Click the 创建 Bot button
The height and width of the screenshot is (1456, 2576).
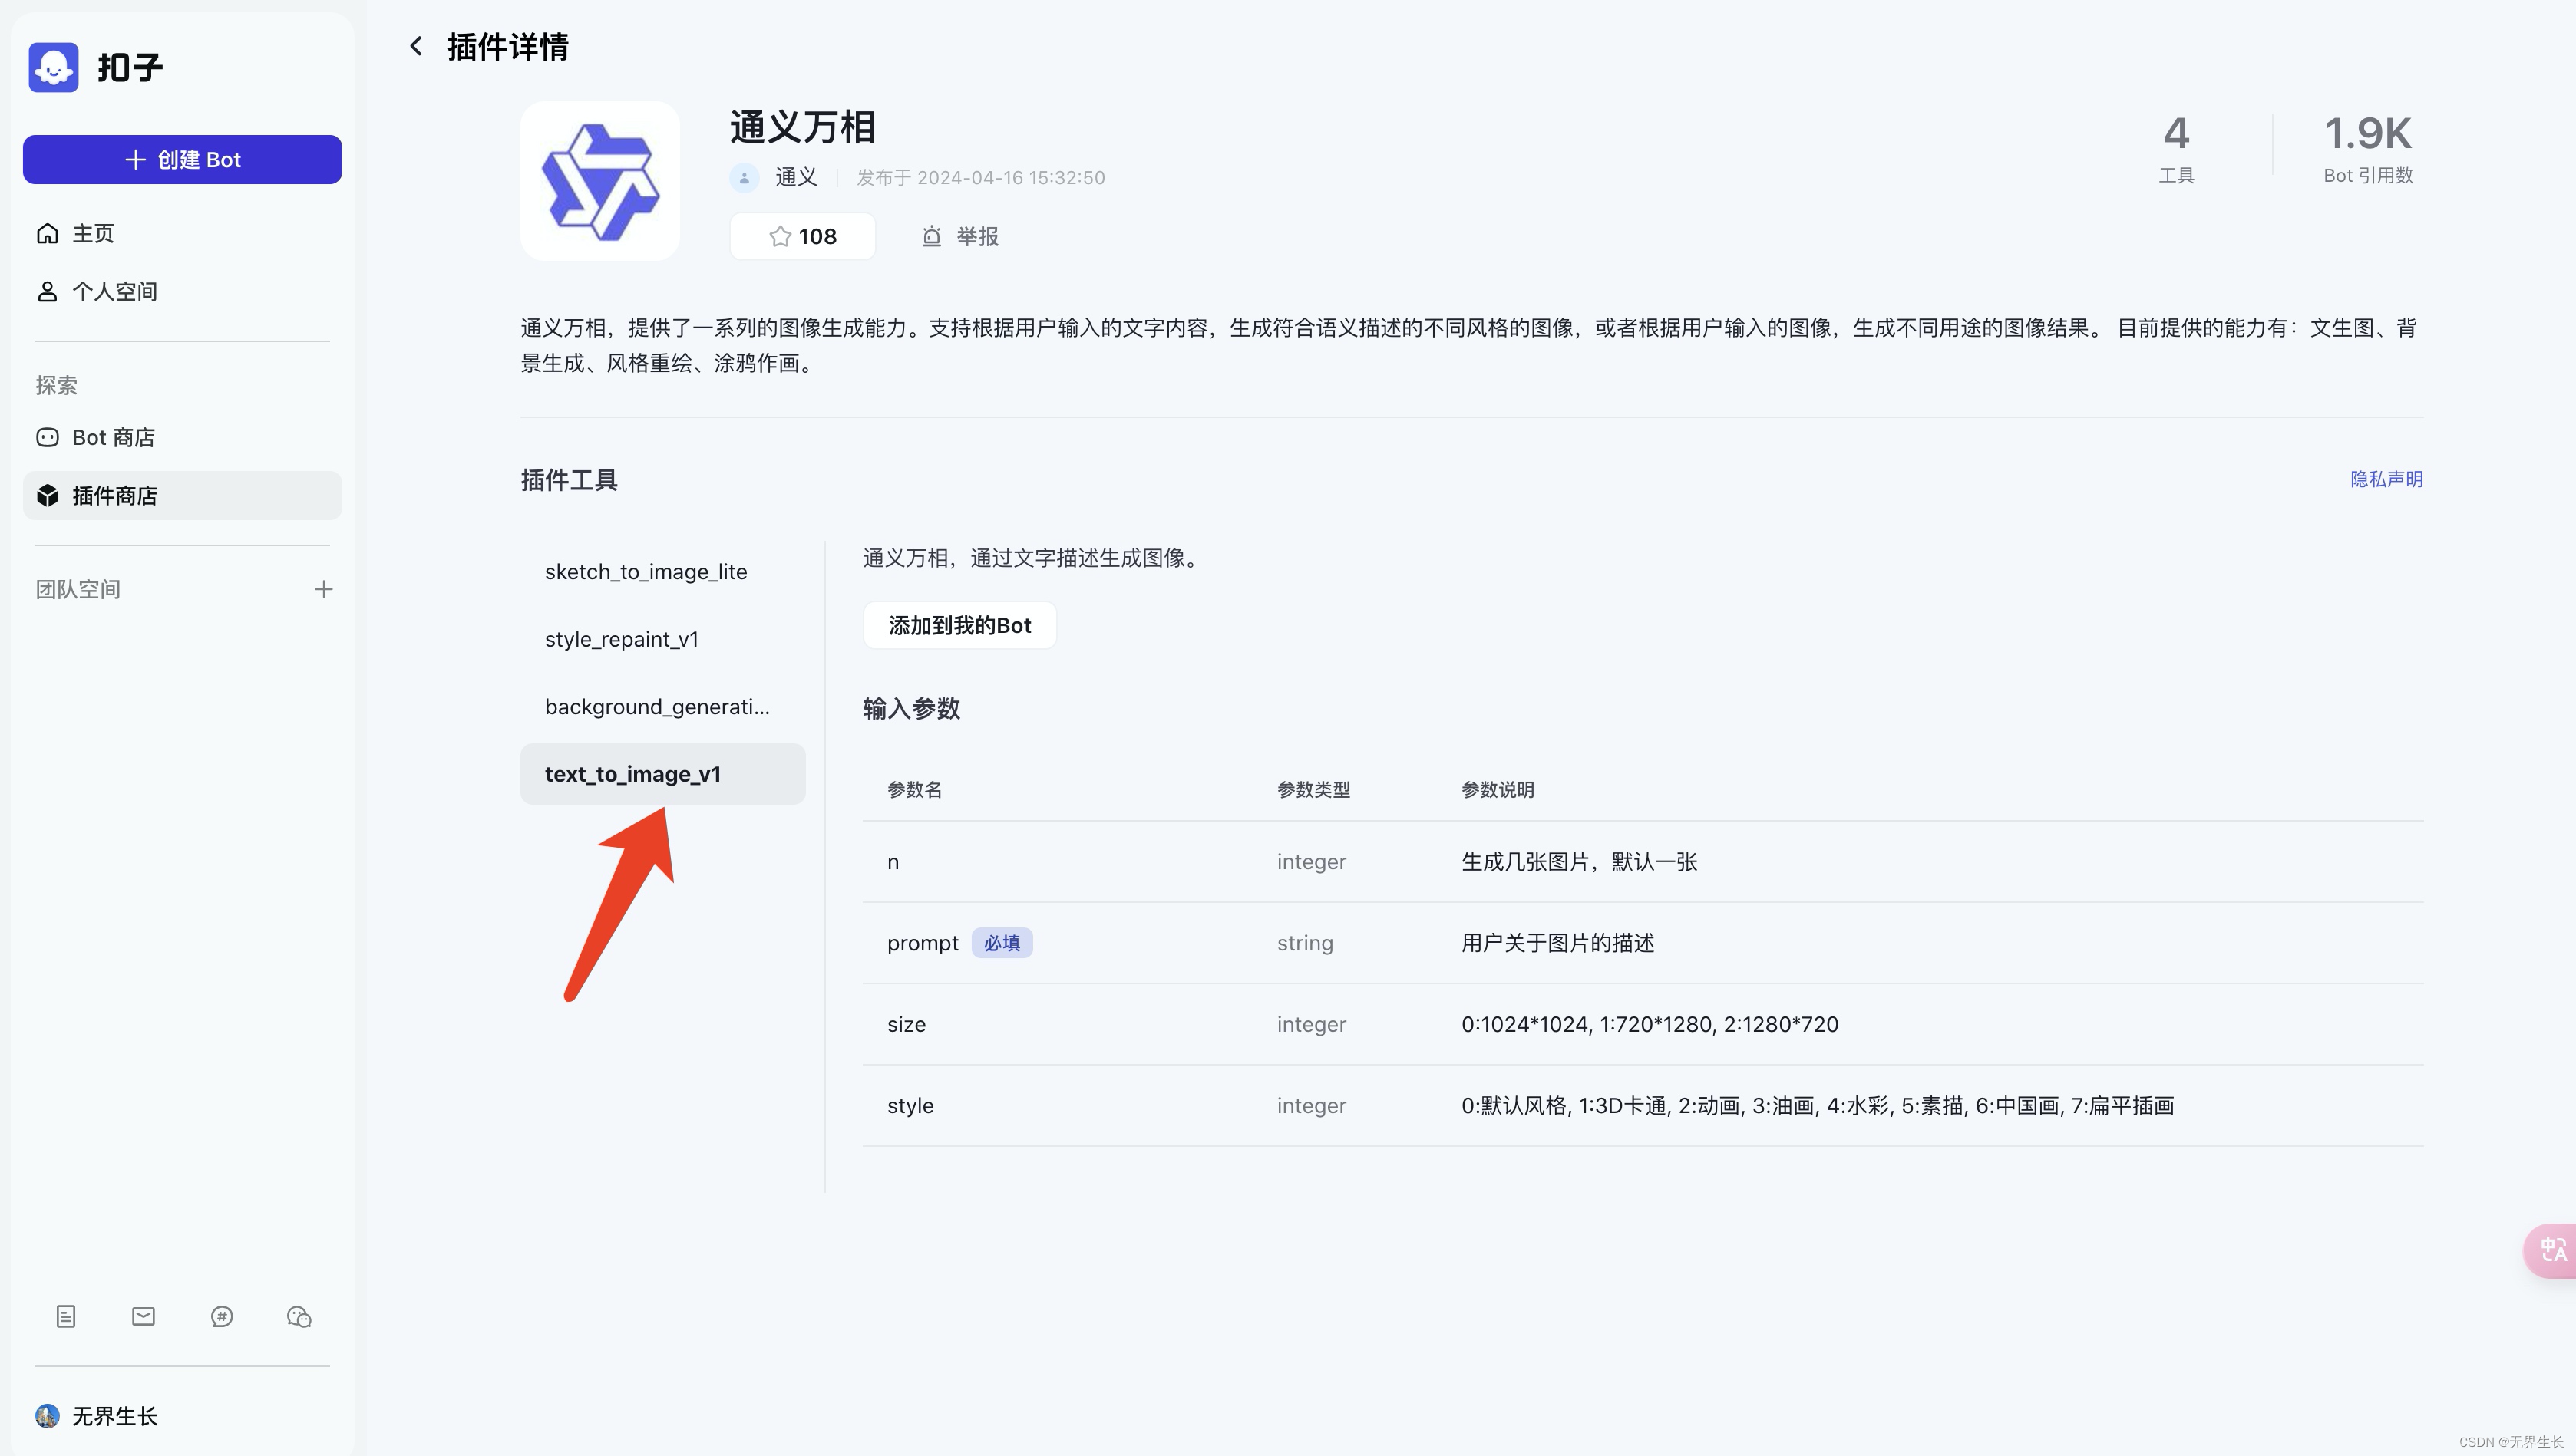pyautogui.click(x=182, y=159)
